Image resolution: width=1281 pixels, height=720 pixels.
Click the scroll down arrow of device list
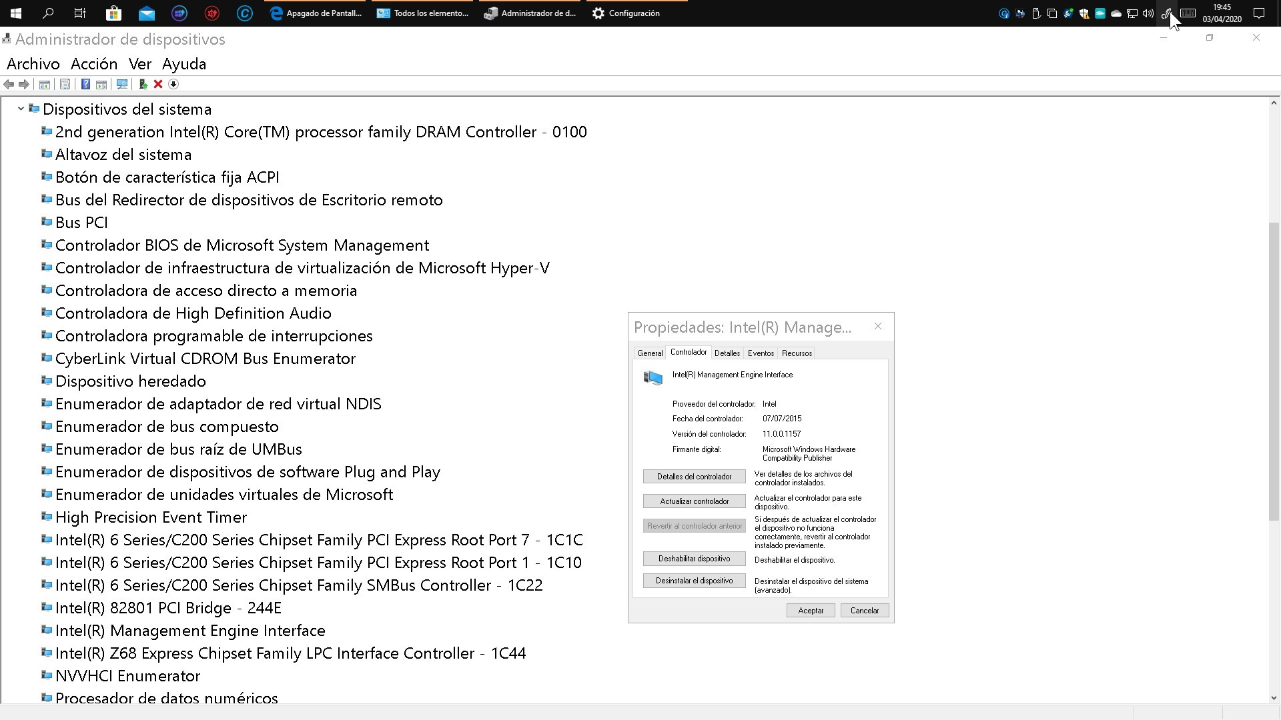[x=1273, y=698]
